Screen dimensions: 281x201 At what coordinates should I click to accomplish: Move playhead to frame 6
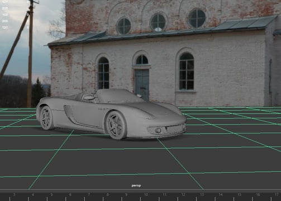(x=70, y=195)
